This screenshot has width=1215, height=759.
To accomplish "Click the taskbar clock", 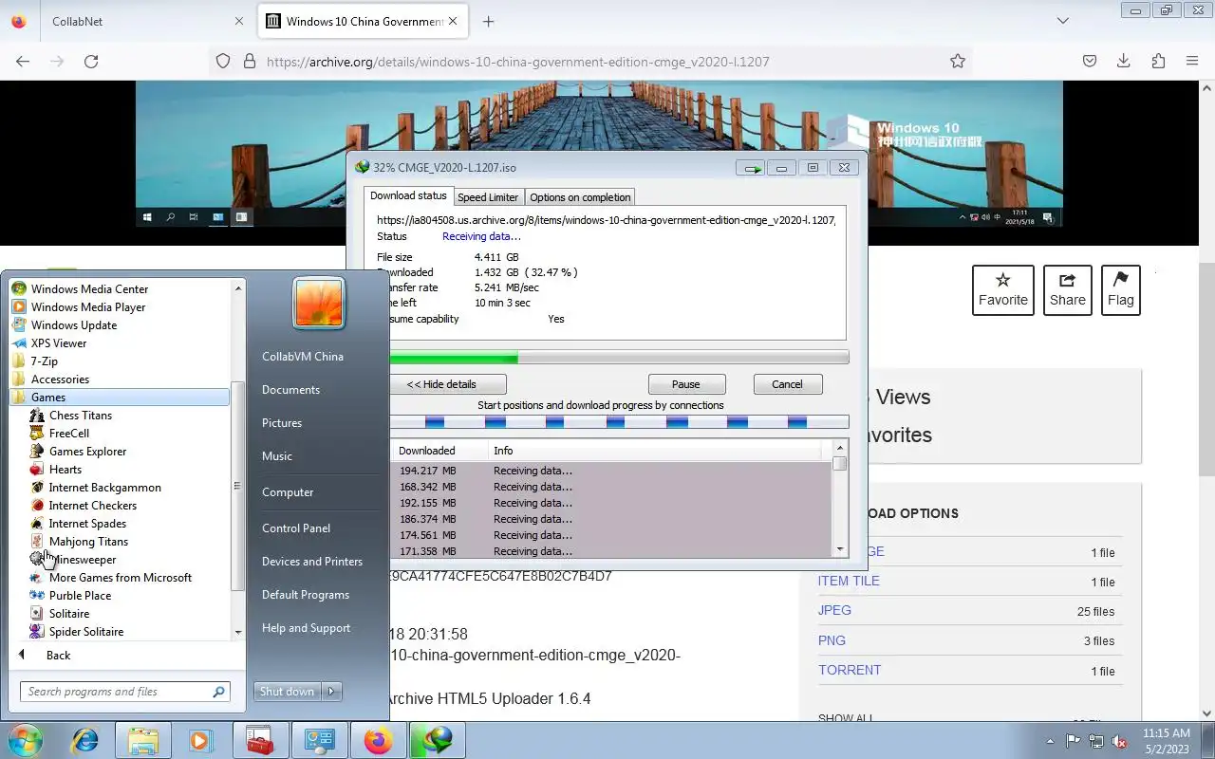I will [1167, 741].
